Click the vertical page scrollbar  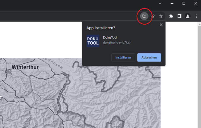point(199,75)
